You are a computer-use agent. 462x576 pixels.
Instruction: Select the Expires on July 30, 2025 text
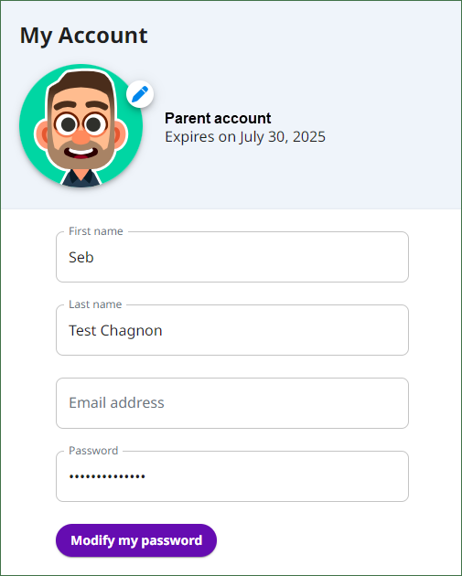coord(245,137)
